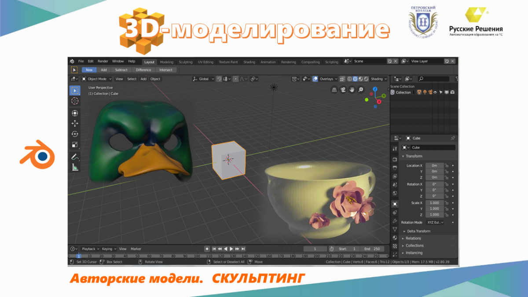Select the Annotate pencil tool
528x297 pixels.
tap(75, 157)
